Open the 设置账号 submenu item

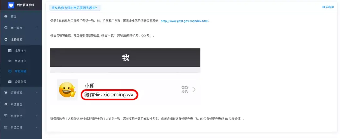click(x=21, y=82)
